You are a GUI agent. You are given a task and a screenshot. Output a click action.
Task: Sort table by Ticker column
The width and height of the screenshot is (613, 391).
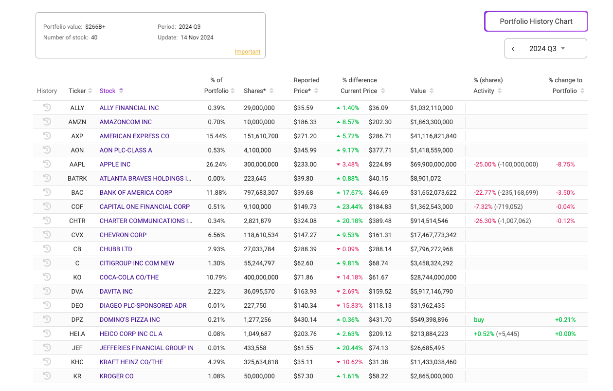tap(80, 91)
